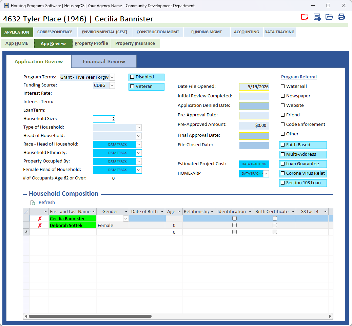Check the Disabled checkbox

pyautogui.click(x=132, y=77)
